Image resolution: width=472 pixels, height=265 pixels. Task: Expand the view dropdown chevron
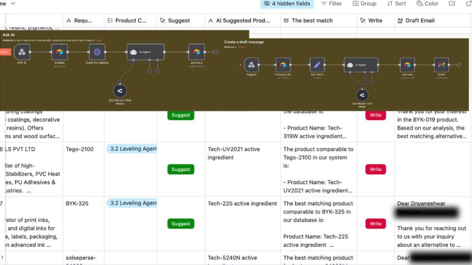12,3
